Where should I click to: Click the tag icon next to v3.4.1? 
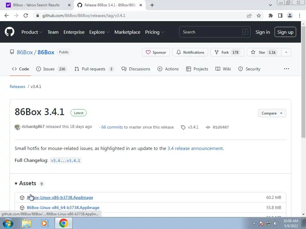point(183,127)
